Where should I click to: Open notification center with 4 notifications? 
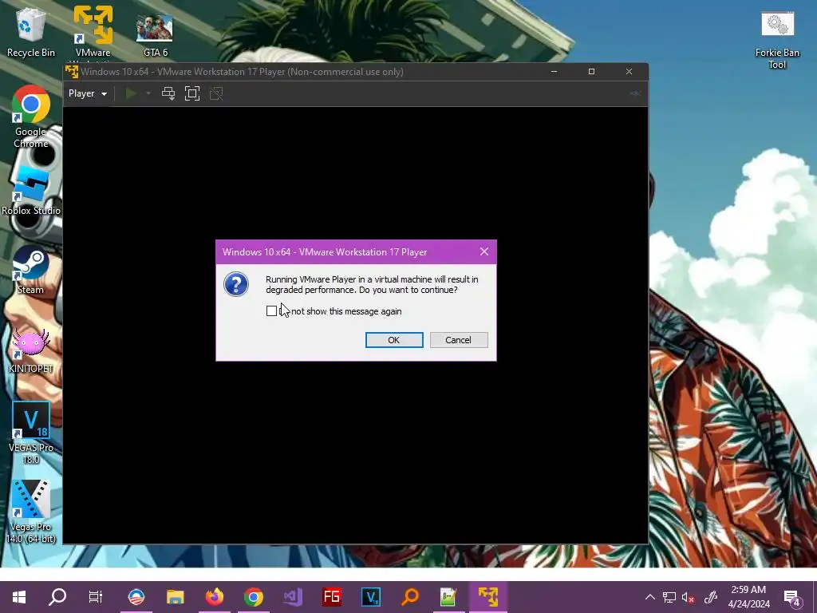[x=792, y=597]
